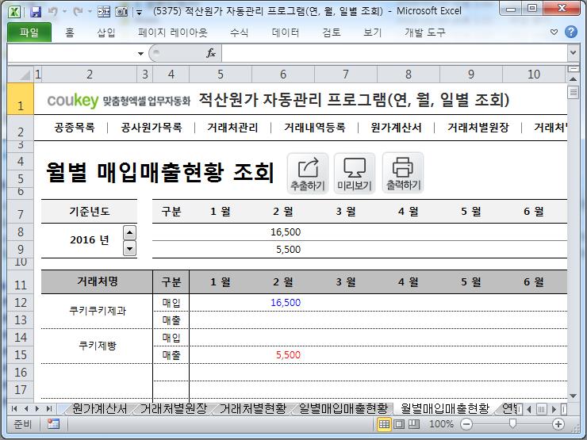This screenshot has height=440, width=587.
Task: Open the 페이지 레이아웃 ribbon tab
Action: click(x=172, y=33)
